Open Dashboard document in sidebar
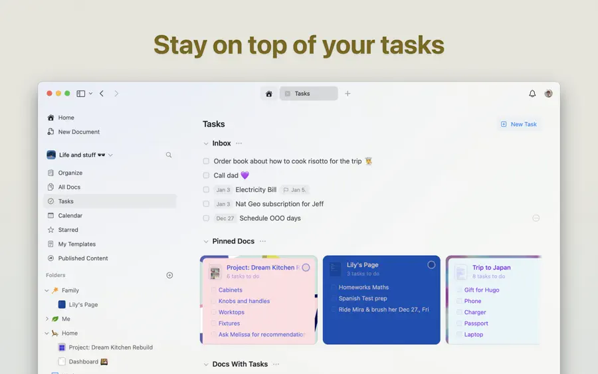The width and height of the screenshot is (598, 374). 84,362
